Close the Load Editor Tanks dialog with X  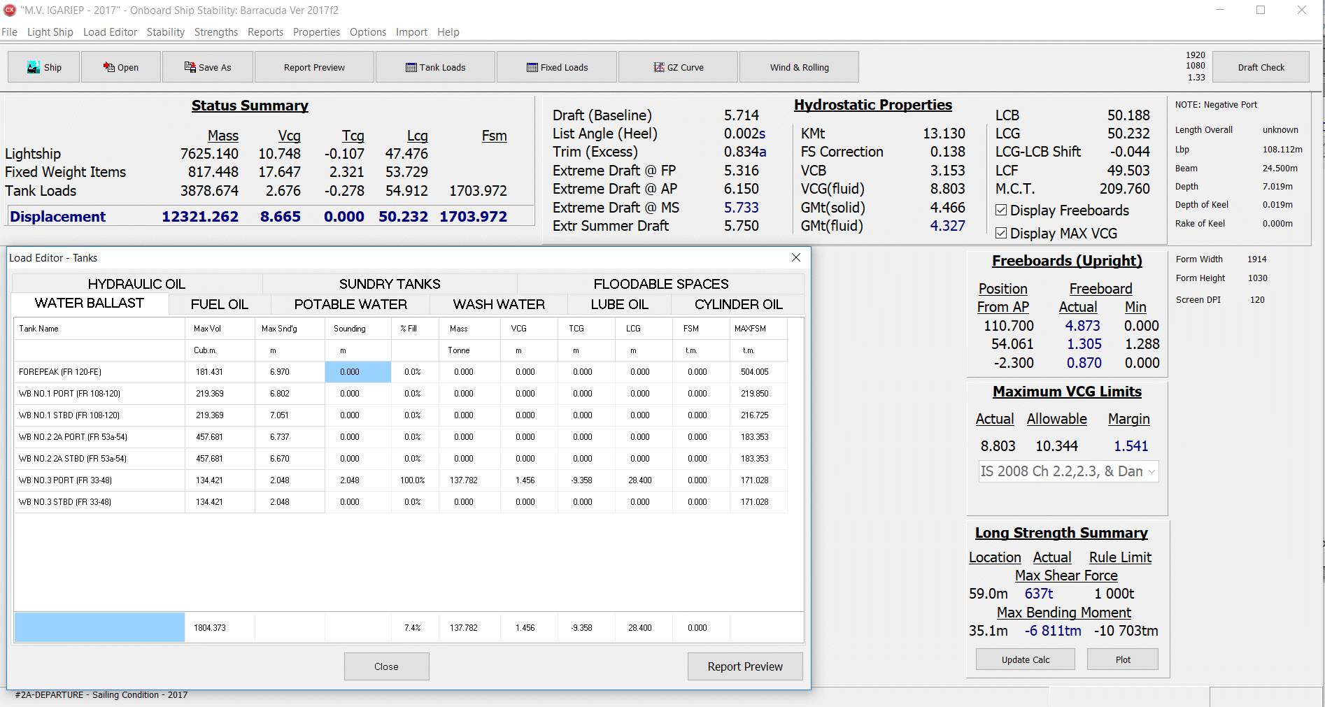tap(795, 257)
